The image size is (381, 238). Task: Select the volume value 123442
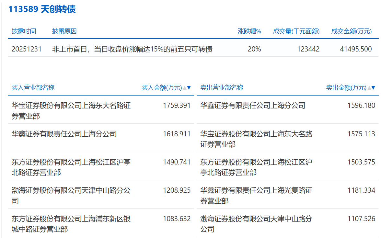[x=308, y=49]
